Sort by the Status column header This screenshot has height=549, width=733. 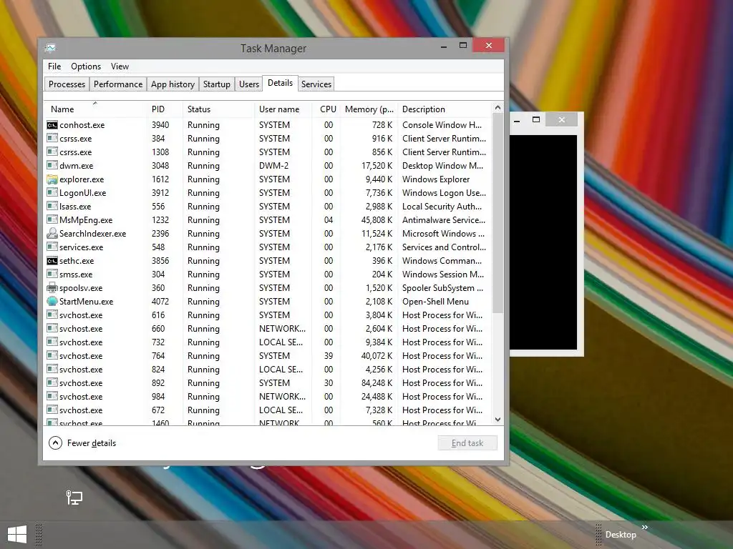click(218, 109)
